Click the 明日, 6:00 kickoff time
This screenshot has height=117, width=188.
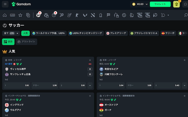click(104, 64)
